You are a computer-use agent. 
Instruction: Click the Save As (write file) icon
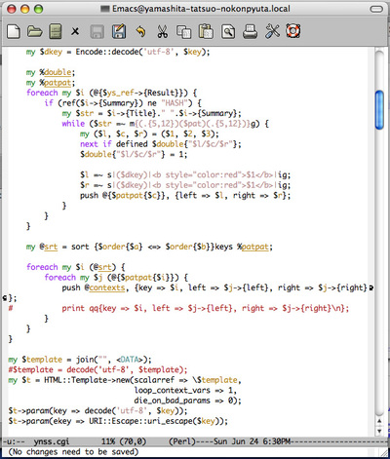tap(119, 31)
